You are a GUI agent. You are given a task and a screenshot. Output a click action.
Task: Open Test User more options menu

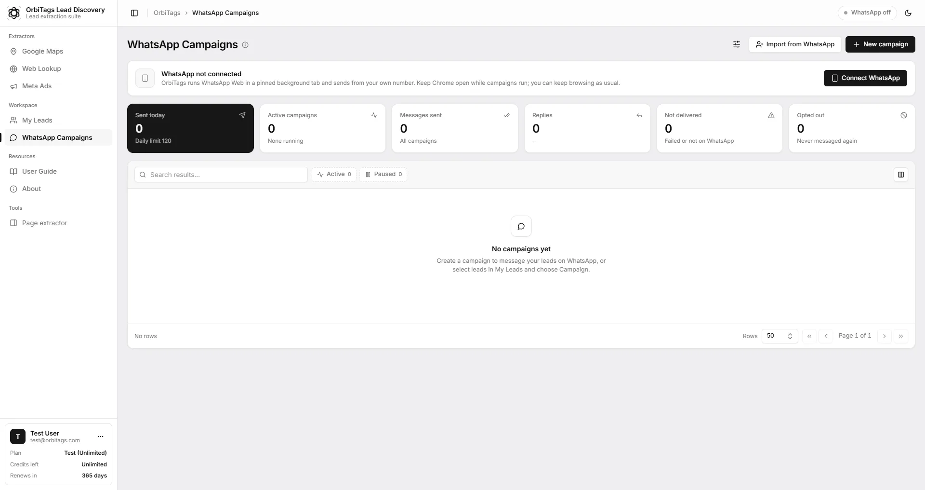click(x=101, y=436)
